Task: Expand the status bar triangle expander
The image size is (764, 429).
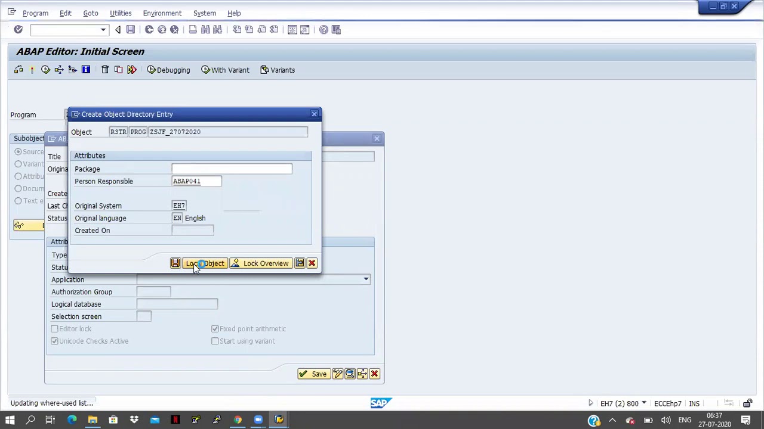Action: click(591, 403)
